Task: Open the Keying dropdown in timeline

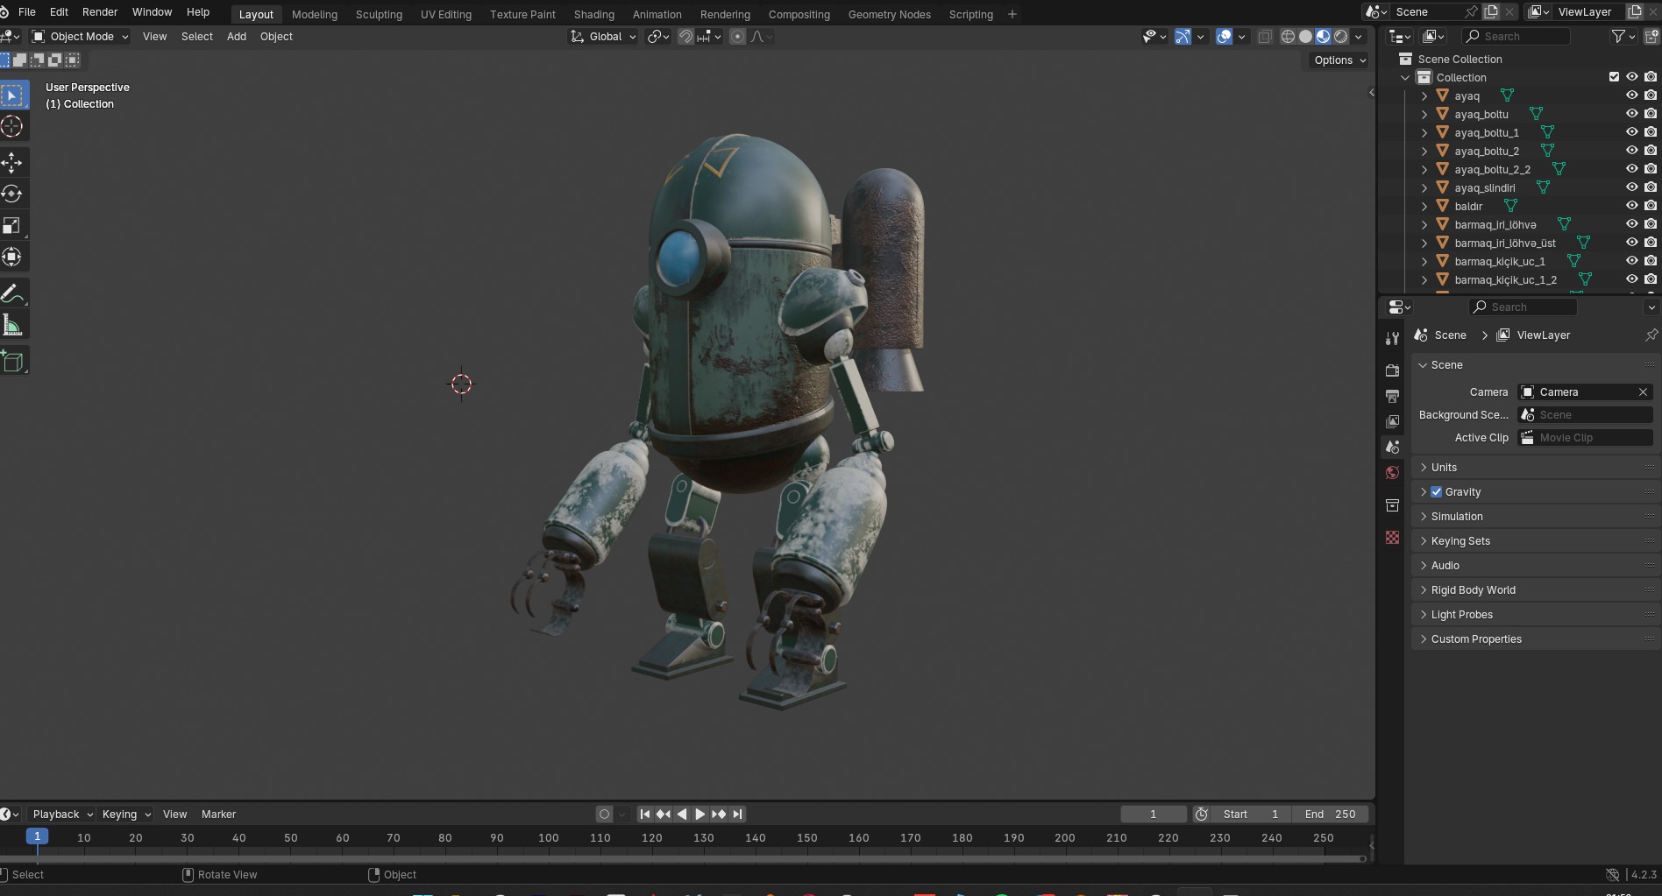Action: tap(126, 814)
